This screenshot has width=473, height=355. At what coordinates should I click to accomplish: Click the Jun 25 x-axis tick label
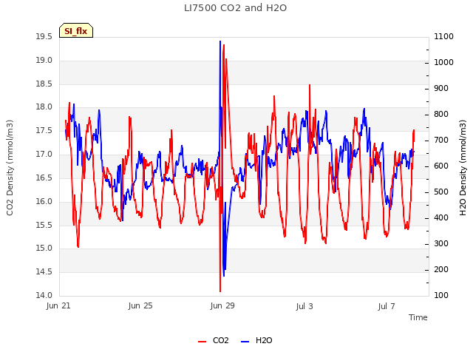tap(140, 305)
